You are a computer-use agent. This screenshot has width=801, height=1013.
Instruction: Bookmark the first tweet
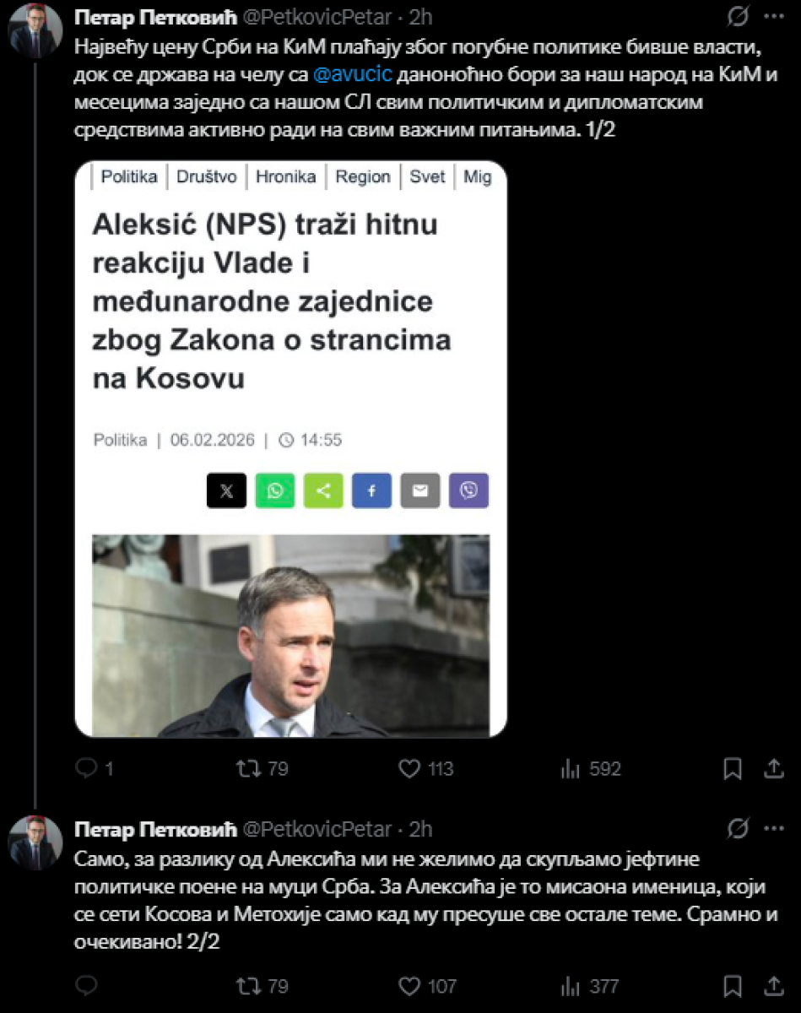(x=733, y=768)
